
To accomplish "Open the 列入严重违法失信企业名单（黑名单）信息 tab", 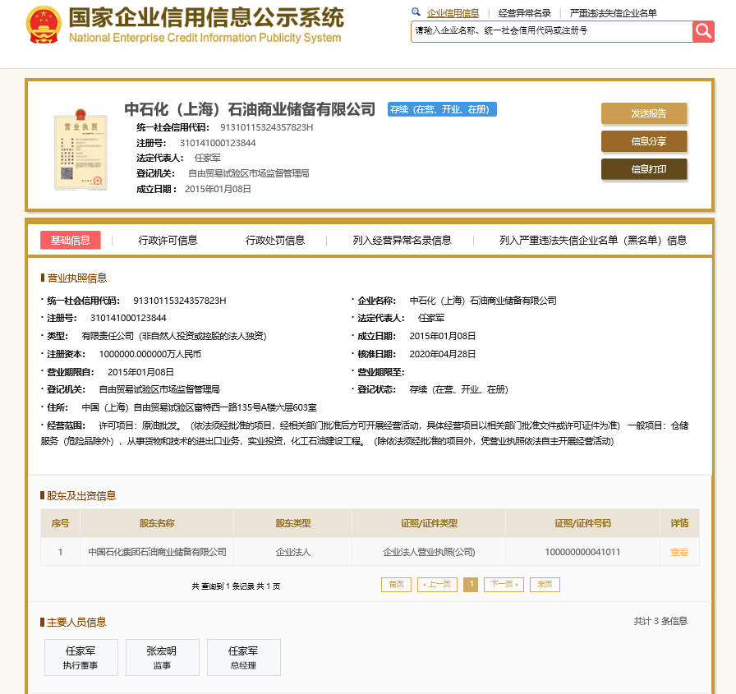I will [593, 241].
